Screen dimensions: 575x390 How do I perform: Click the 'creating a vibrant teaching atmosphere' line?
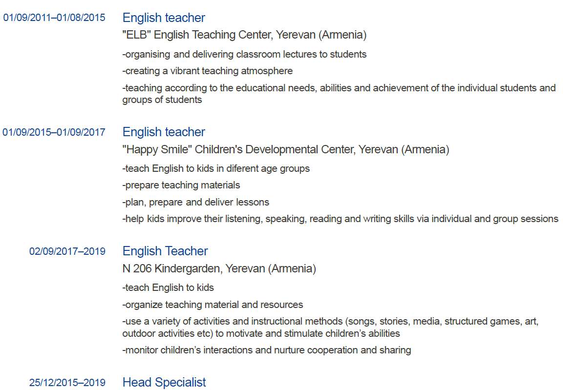point(208,71)
